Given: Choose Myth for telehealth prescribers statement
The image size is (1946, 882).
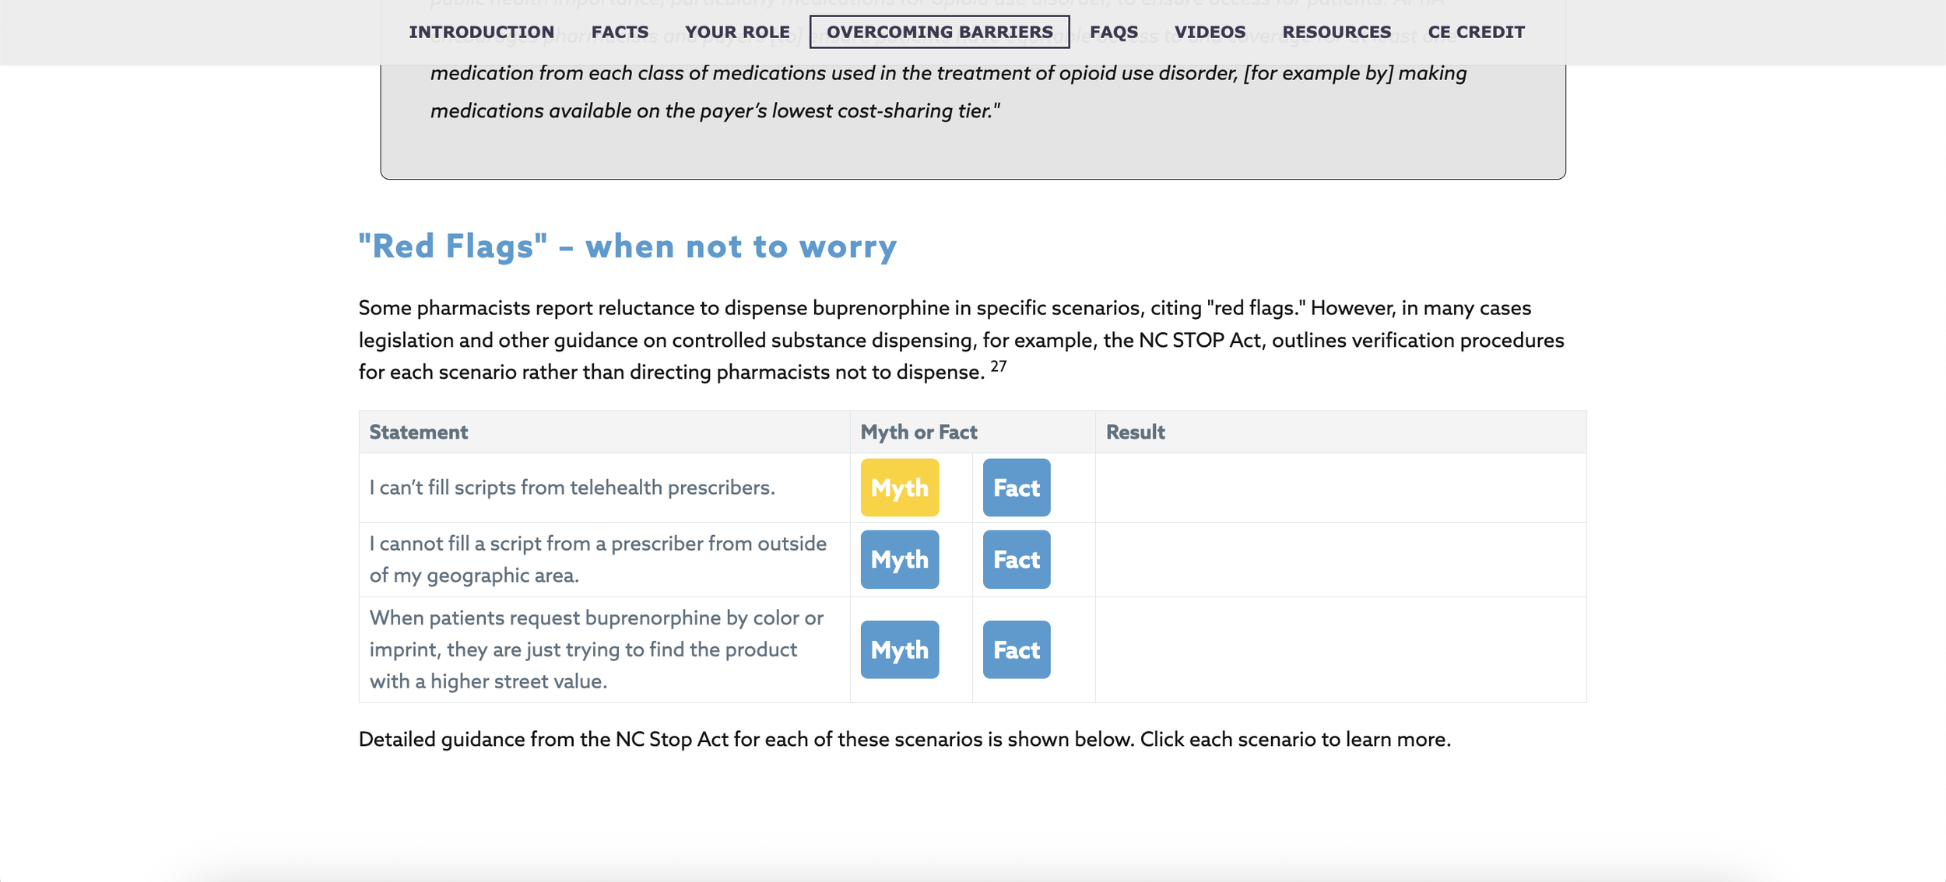Looking at the screenshot, I should click(899, 488).
